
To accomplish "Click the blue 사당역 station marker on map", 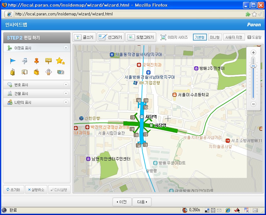I will pos(142,117).
